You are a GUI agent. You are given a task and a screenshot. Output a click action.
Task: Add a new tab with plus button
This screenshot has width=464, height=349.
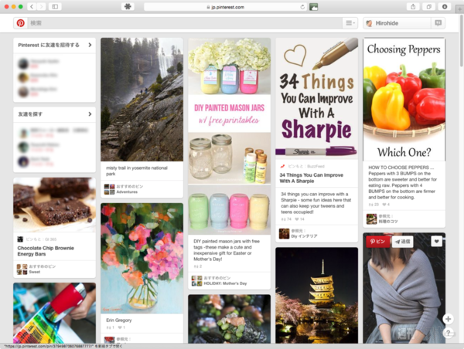pos(459,9)
